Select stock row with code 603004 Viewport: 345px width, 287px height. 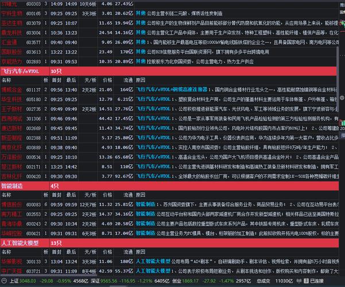tap(169, 33)
